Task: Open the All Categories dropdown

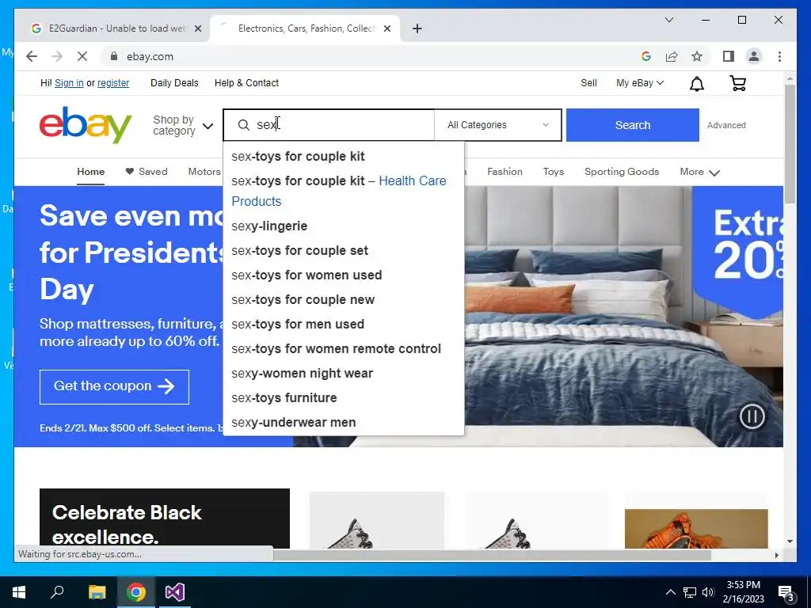Action: [x=497, y=125]
